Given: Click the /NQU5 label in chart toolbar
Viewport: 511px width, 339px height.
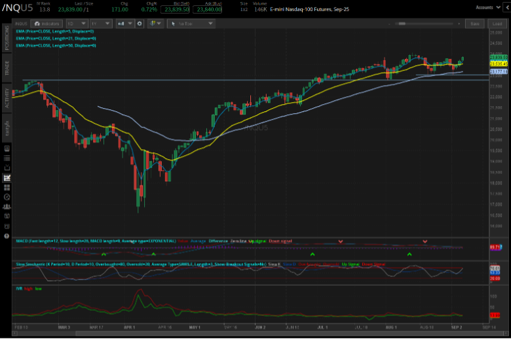Looking at the screenshot, I should coord(21,24).
